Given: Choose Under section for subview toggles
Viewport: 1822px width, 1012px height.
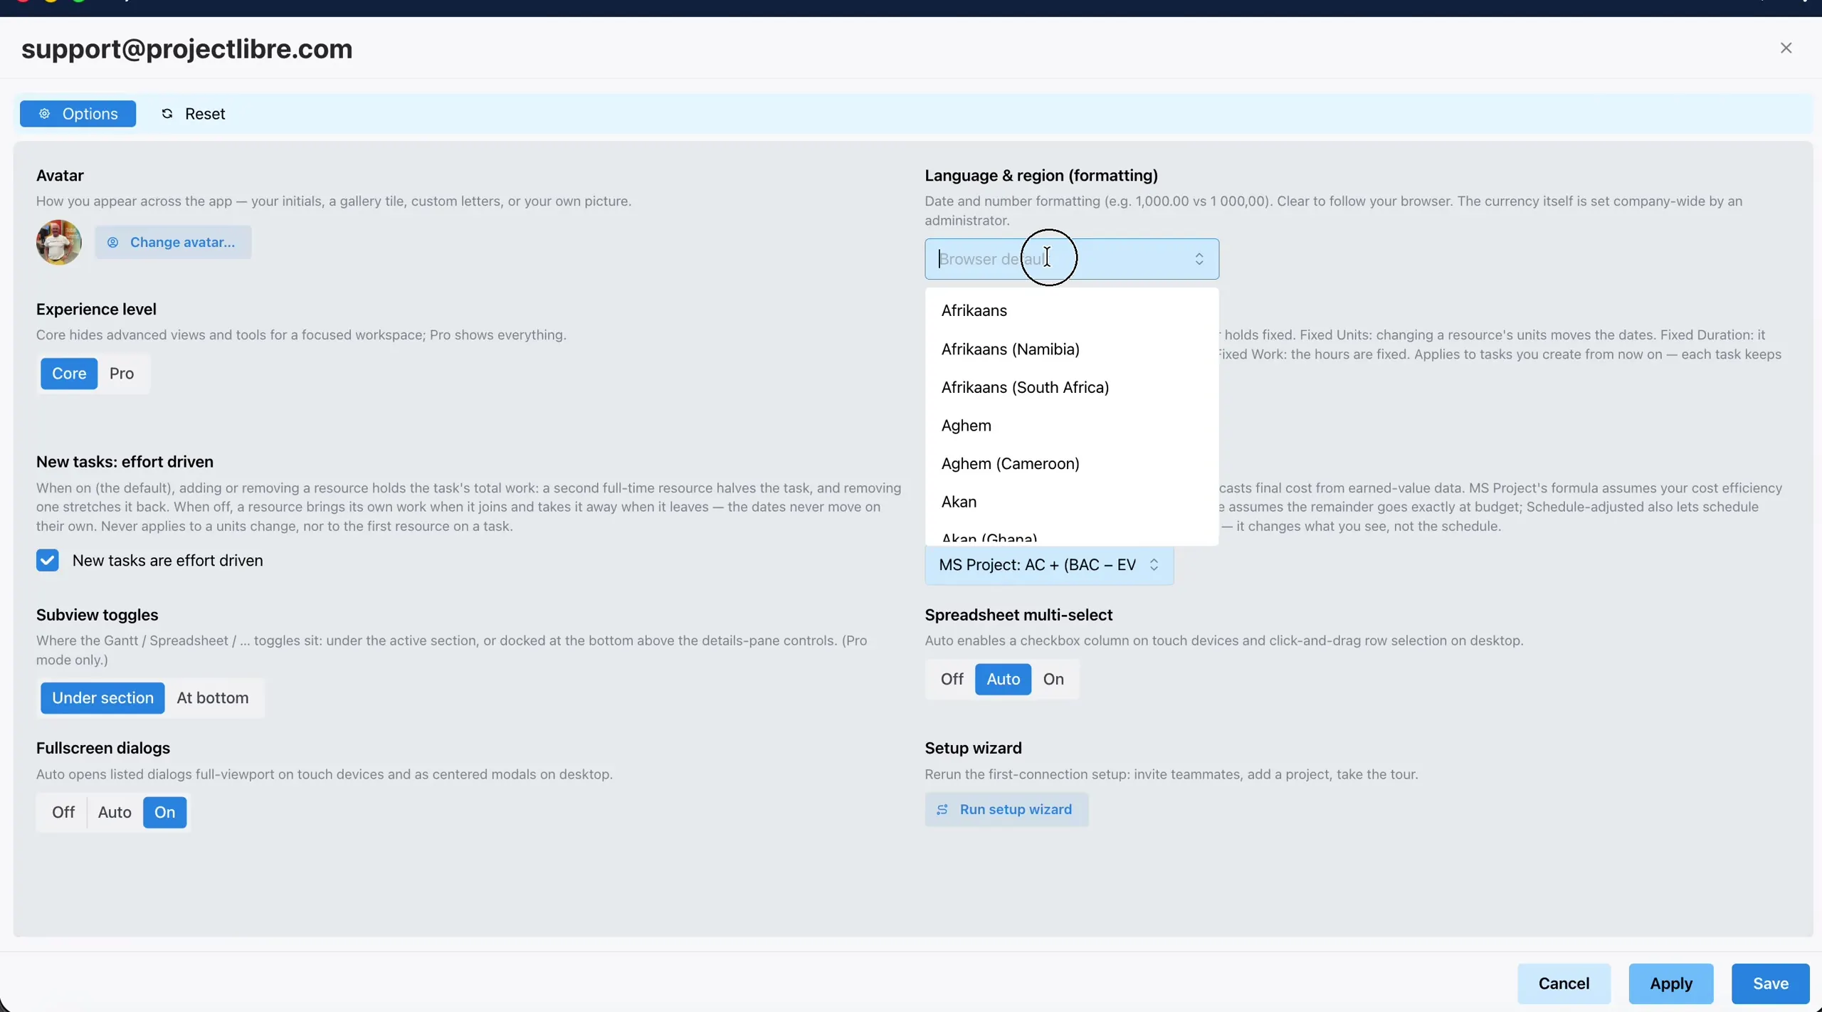Looking at the screenshot, I should point(102,698).
